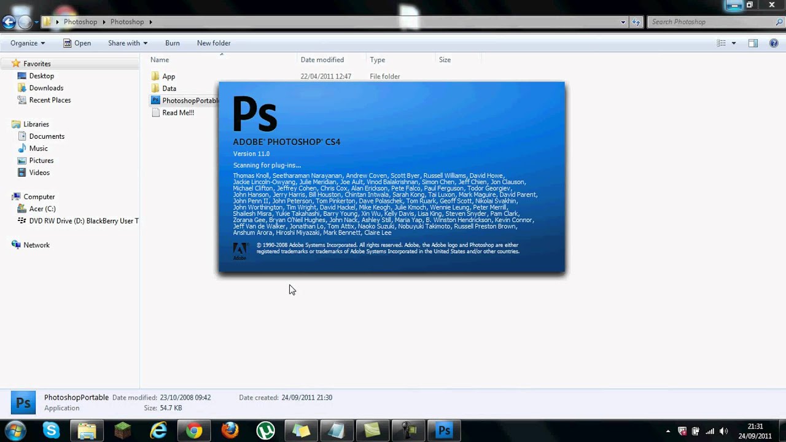The height and width of the screenshot is (442, 786).
Task: Open Recent Places in the navigation pane
Action: point(50,100)
